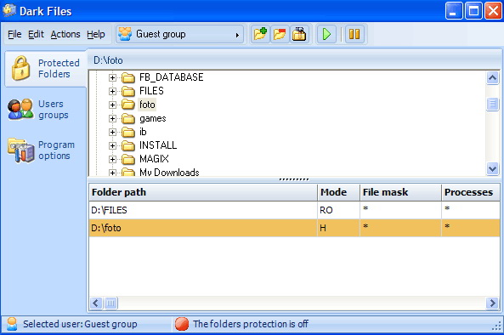Screen dimensions: 504x335
Task: Expand the MAGIX folder node
Action: [x=112, y=159]
